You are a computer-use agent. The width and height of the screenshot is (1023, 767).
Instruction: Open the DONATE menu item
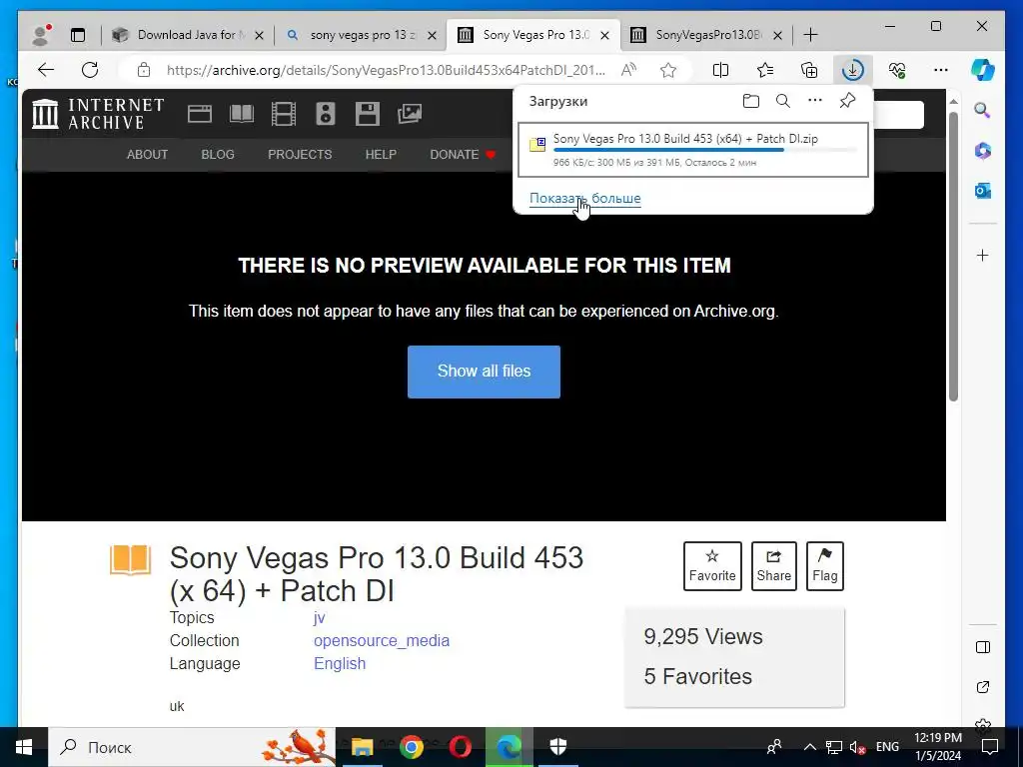(463, 155)
